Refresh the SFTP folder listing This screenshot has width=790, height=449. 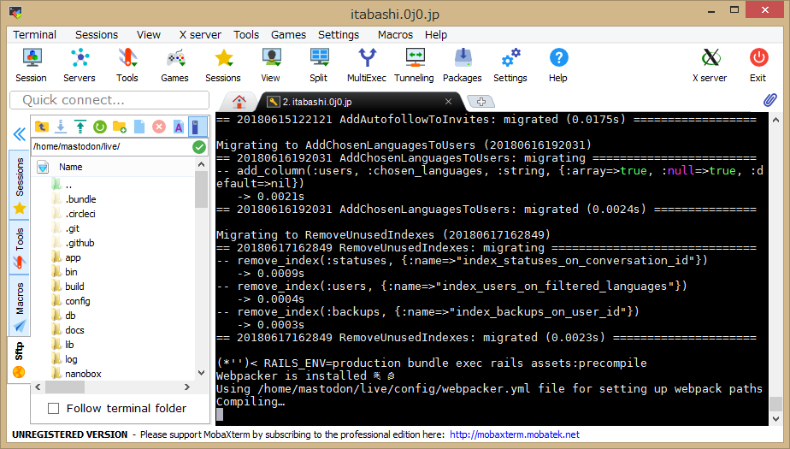point(100,127)
